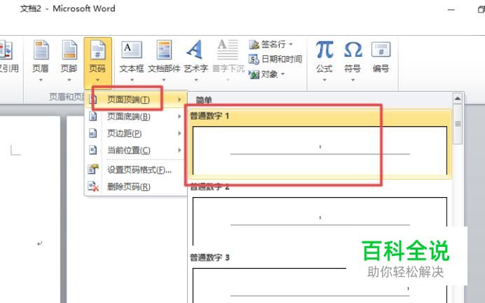This screenshot has height=303, width=485.
Task: Open 文档部件 quick parts
Action: click(164, 60)
